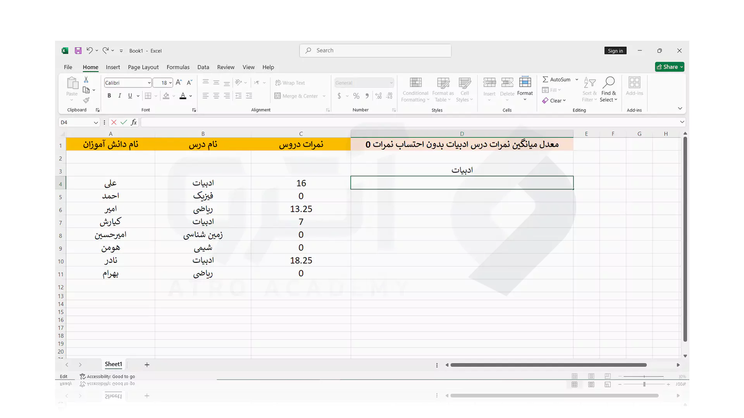Open the Formulas tab
The height and width of the screenshot is (418, 744).
pyautogui.click(x=178, y=67)
